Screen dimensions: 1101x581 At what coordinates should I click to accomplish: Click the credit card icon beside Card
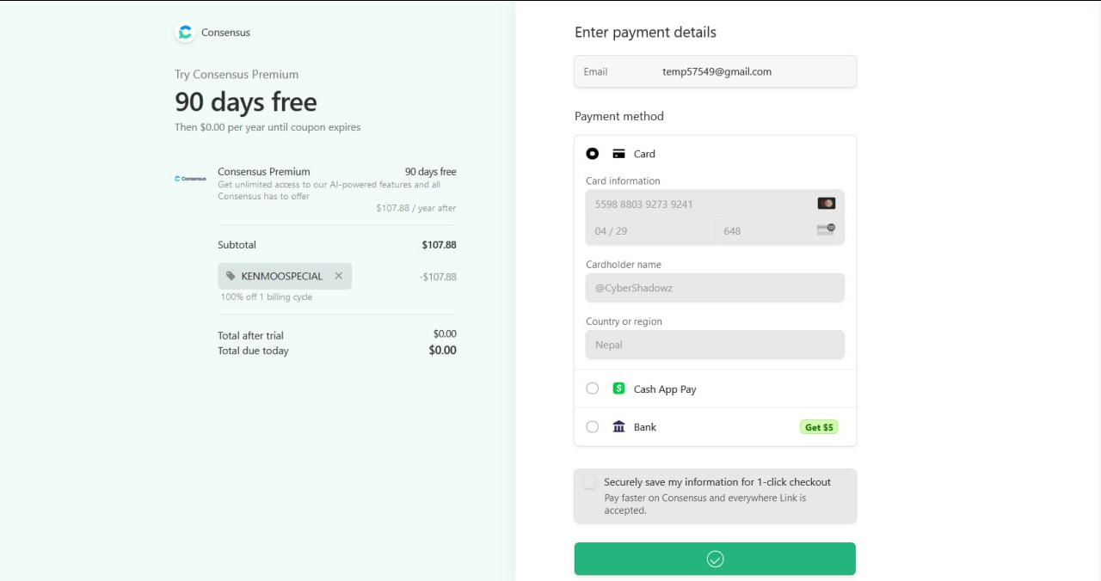618,154
